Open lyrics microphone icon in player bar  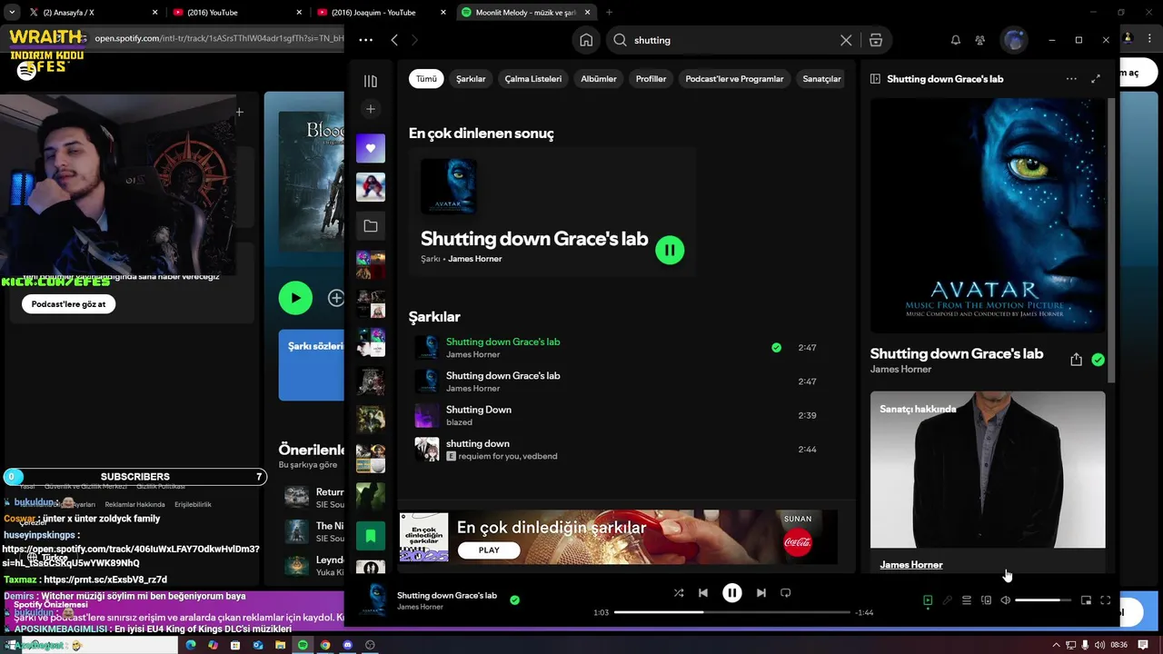pos(947,600)
